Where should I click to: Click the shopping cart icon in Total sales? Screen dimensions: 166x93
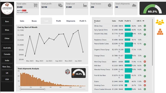click(36, 5)
